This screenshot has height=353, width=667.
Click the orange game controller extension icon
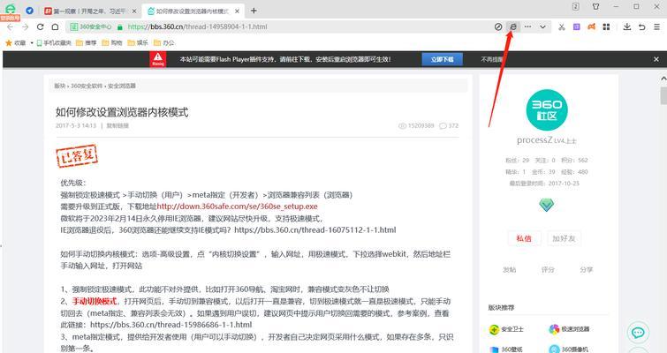[x=591, y=26]
